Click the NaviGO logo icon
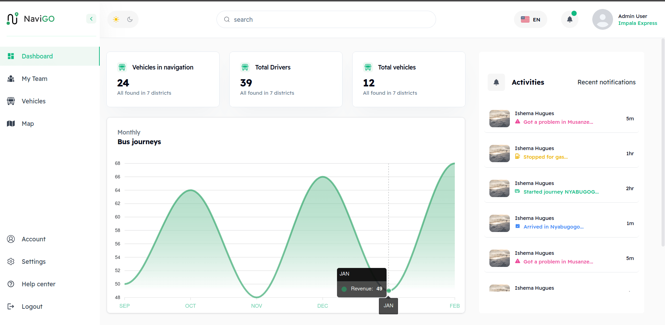Screen dimensions: 665x325 (x=13, y=19)
